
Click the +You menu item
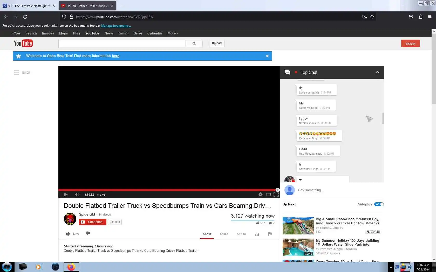pyautogui.click(x=16, y=33)
